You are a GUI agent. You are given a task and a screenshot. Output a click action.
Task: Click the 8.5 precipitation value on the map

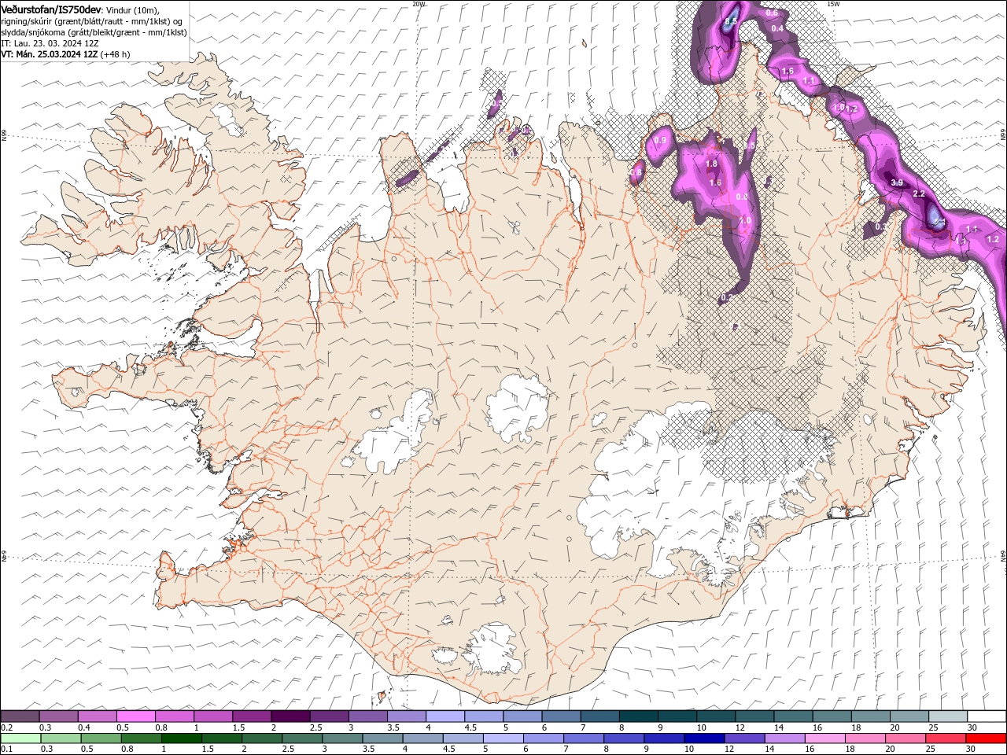tap(731, 21)
